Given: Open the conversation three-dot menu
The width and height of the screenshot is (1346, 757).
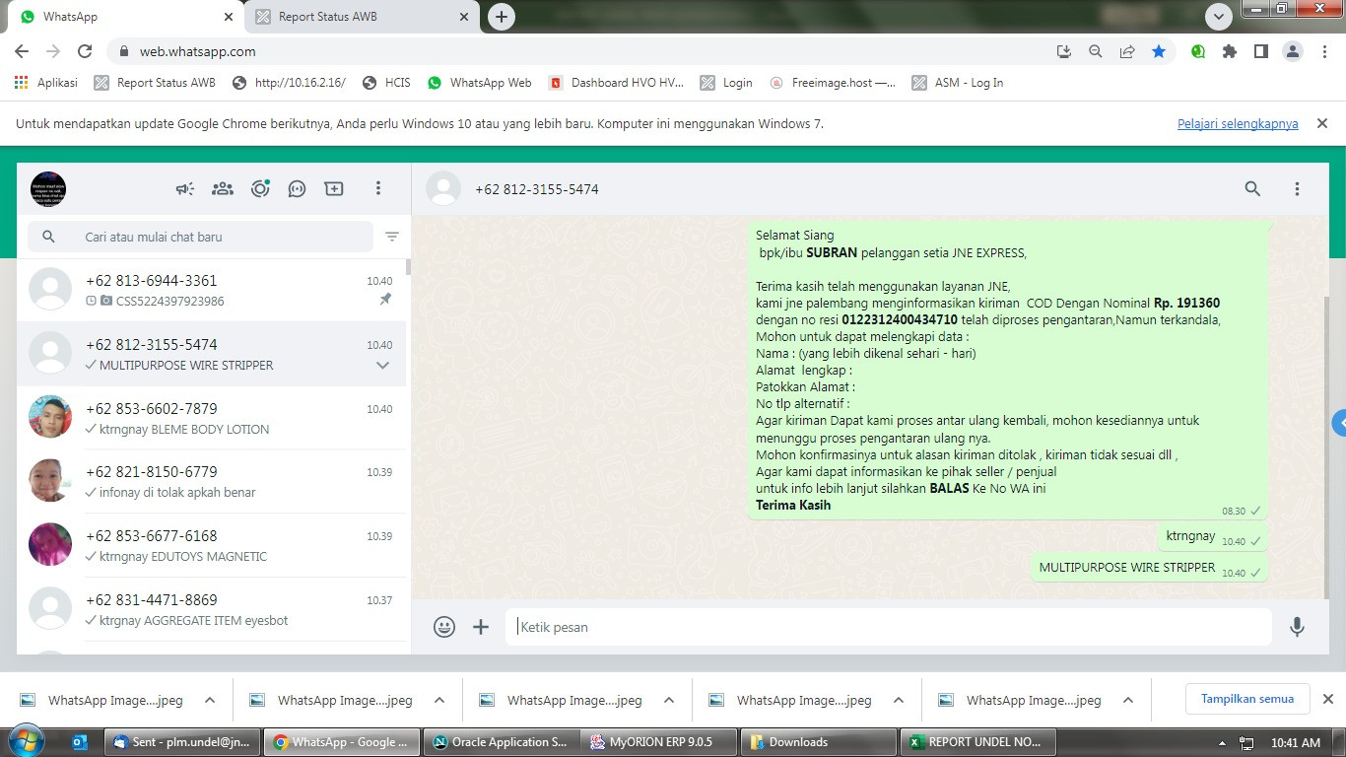Looking at the screenshot, I should click(1297, 188).
